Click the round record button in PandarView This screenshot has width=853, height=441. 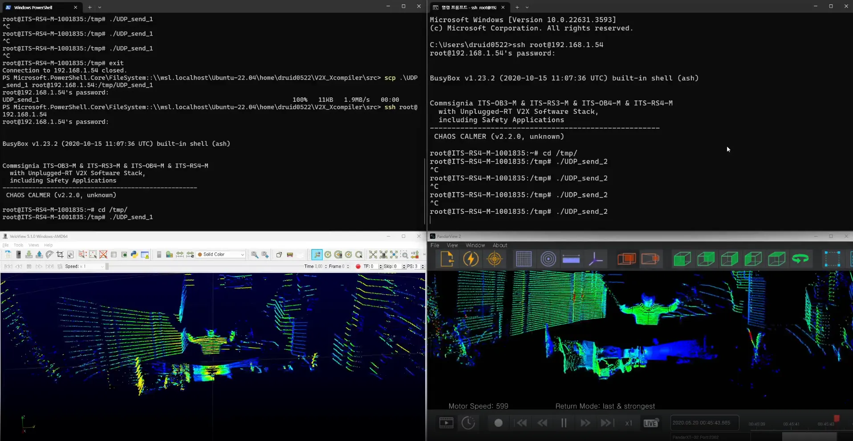click(x=498, y=423)
